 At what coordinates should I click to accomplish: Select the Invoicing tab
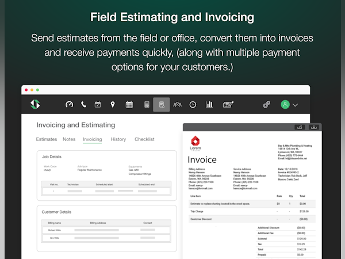click(93, 139)
